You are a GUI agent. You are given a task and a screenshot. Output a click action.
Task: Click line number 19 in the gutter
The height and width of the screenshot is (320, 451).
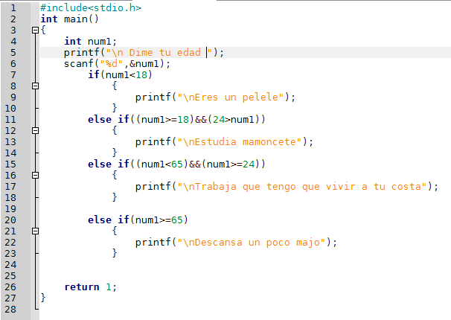pyautogui.click(x=10, y=208)
